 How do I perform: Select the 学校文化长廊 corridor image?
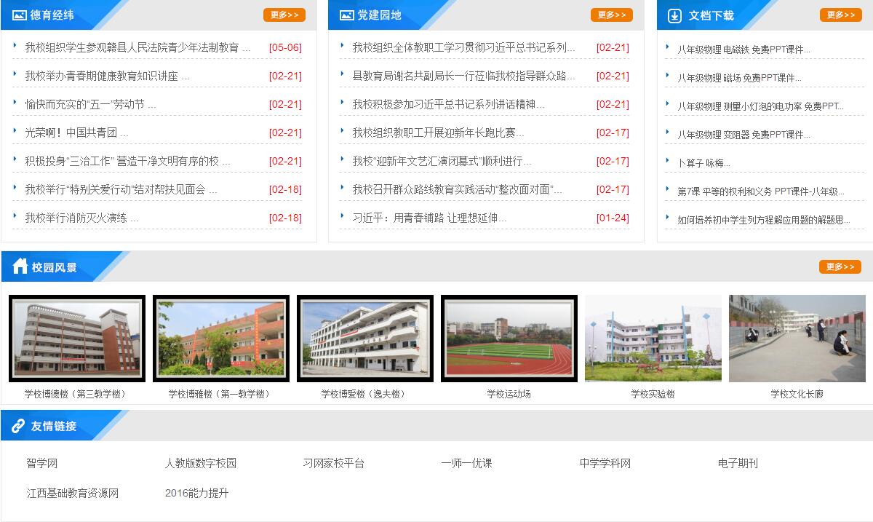point(797,339)
